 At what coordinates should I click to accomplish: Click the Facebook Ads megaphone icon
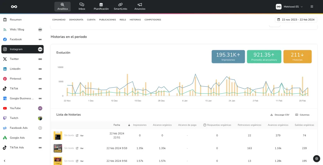(5, 128)
